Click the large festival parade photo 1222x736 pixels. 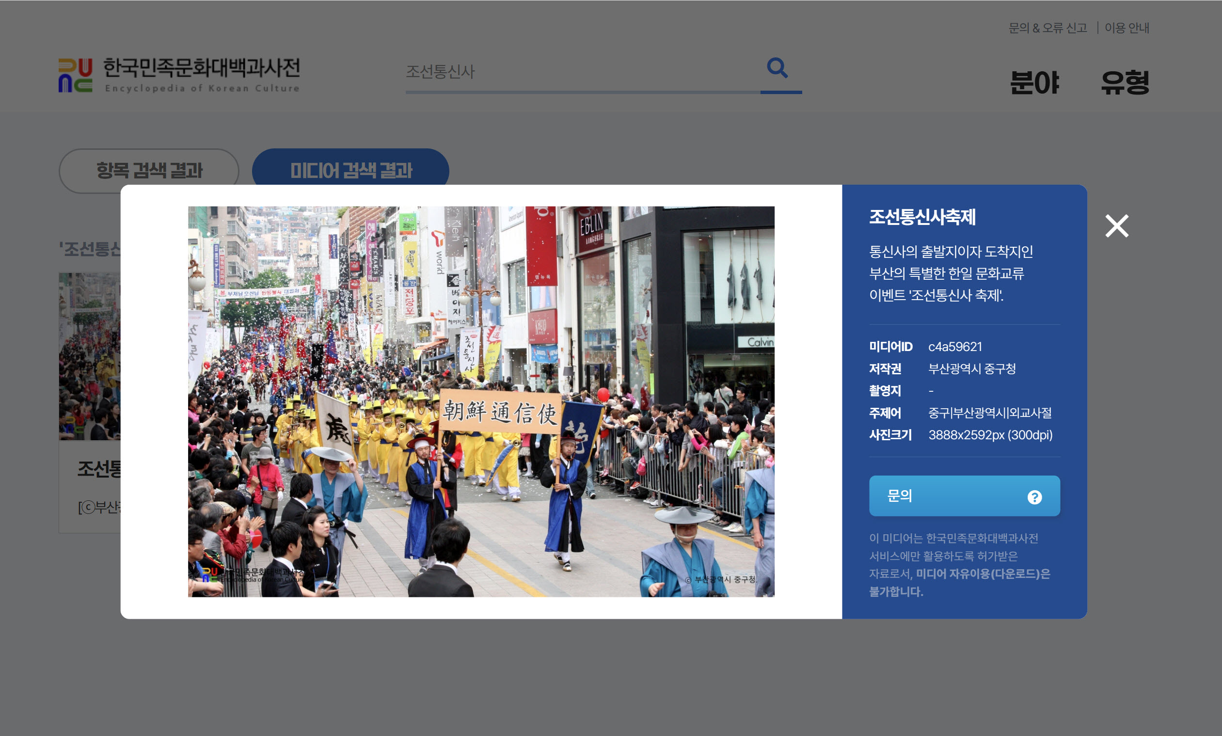click(x=481, y=401)
